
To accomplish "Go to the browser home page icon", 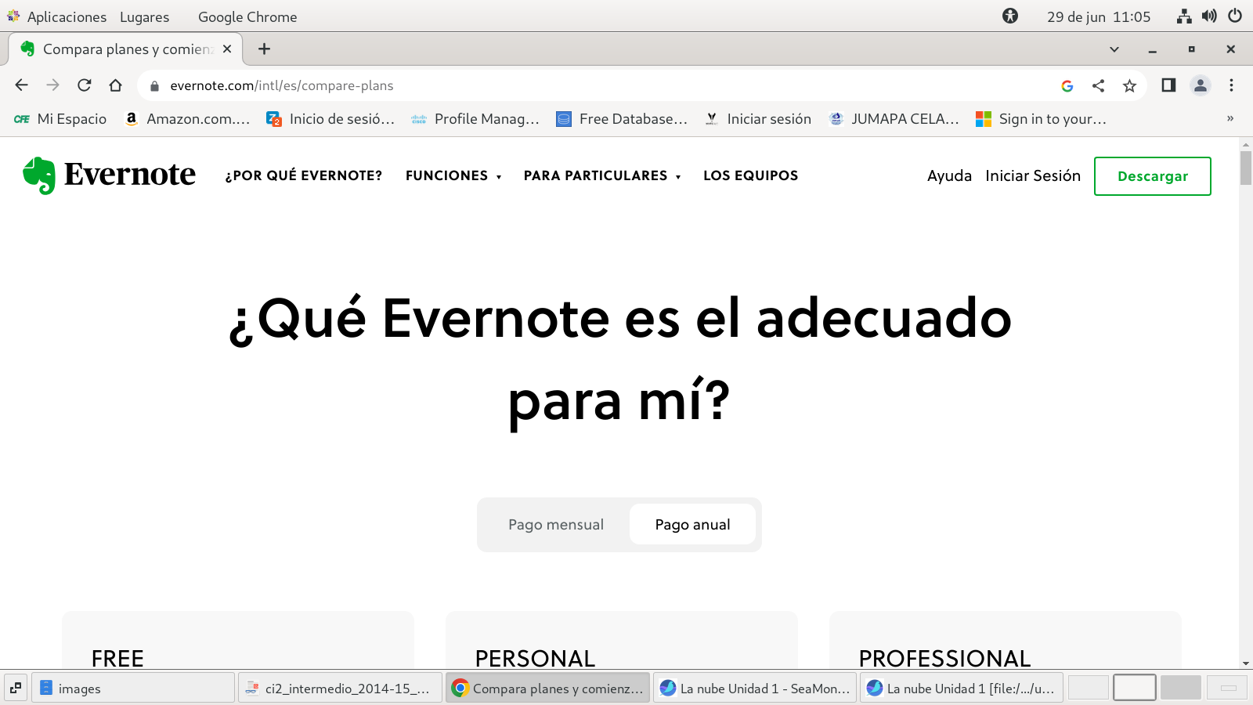I will [116, 85].
